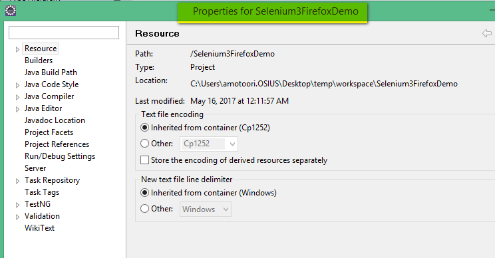495x258 pixels.
Task: Expand the Java Editor arrow
Action: coord(18,109)
